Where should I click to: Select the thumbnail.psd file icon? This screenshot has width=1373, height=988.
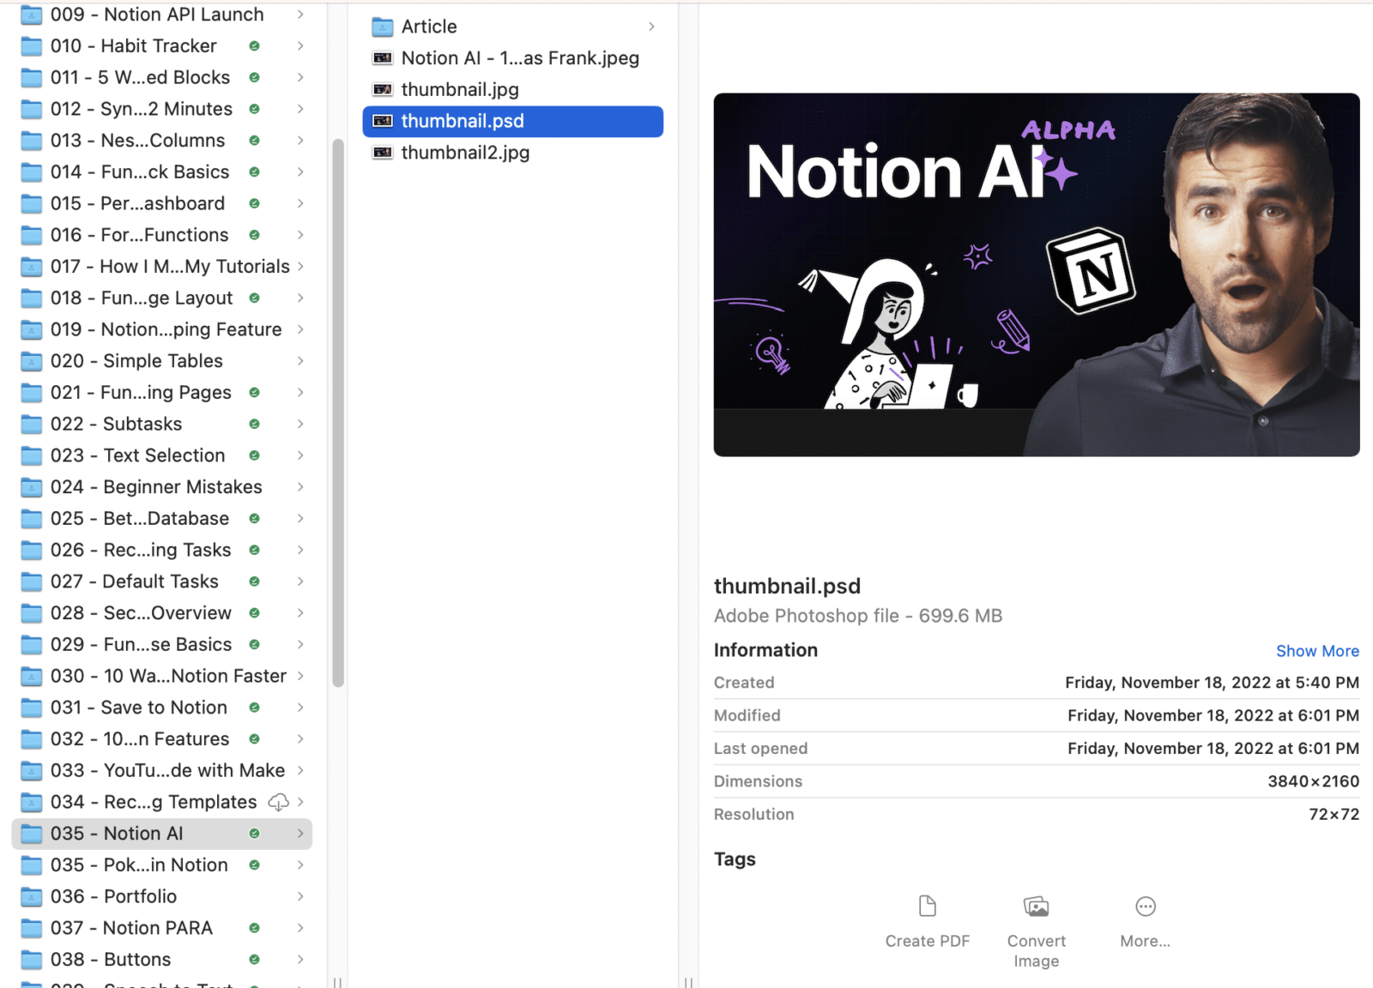click(383, 121)
